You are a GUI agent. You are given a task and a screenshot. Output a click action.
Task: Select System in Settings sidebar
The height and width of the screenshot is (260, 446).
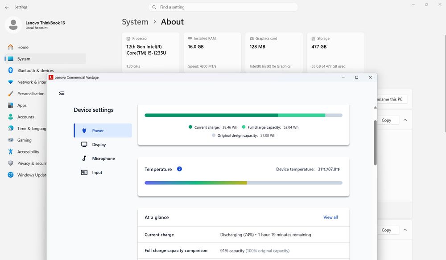click(x=45, y=59)
